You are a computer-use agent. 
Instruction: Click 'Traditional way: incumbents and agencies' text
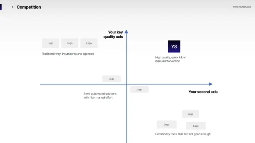pyautogui.click(x=68, y=54)
